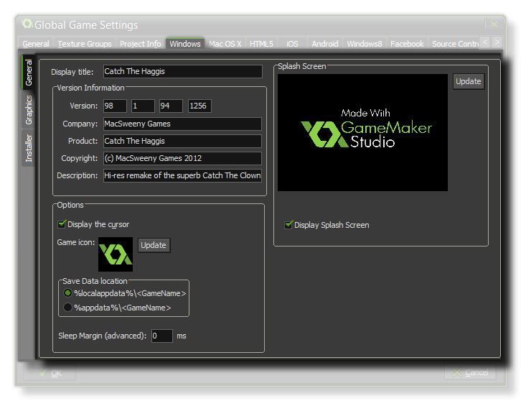Image resolution: width=521 pixels, height=401 pixels.
Task: Click the GameMaker logo in title bar
Action: [27, 24]
